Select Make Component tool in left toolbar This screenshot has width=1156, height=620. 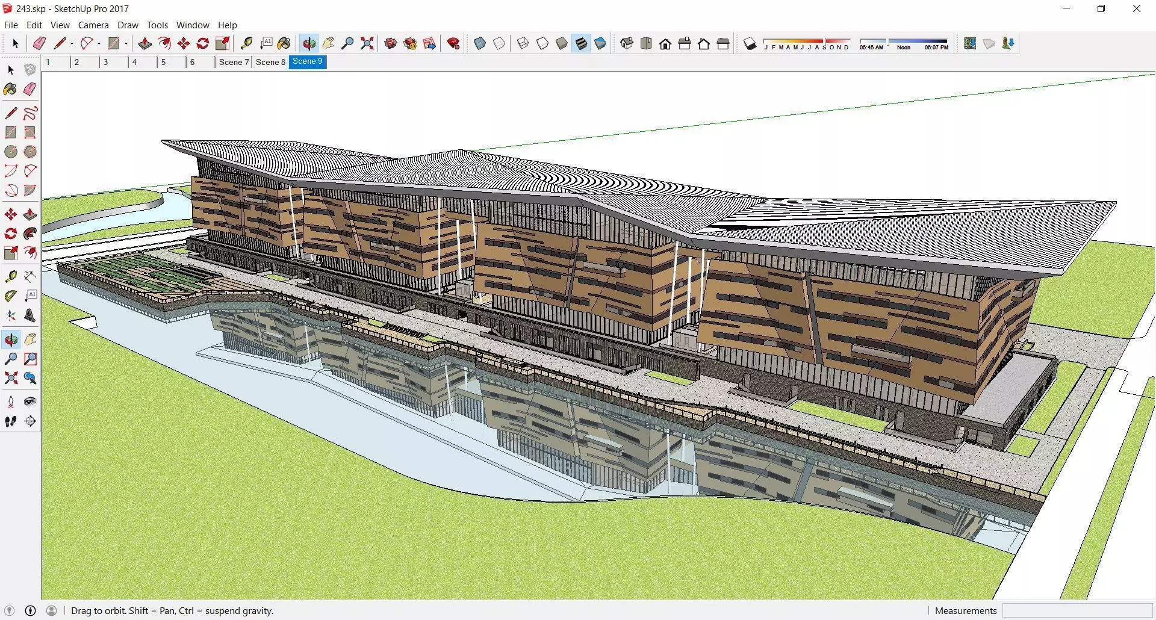tap(30, 70)
